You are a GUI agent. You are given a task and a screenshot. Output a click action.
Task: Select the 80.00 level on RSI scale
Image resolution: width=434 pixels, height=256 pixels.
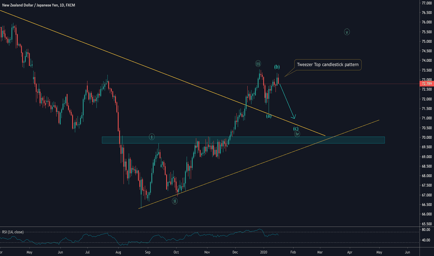(426, 229)
